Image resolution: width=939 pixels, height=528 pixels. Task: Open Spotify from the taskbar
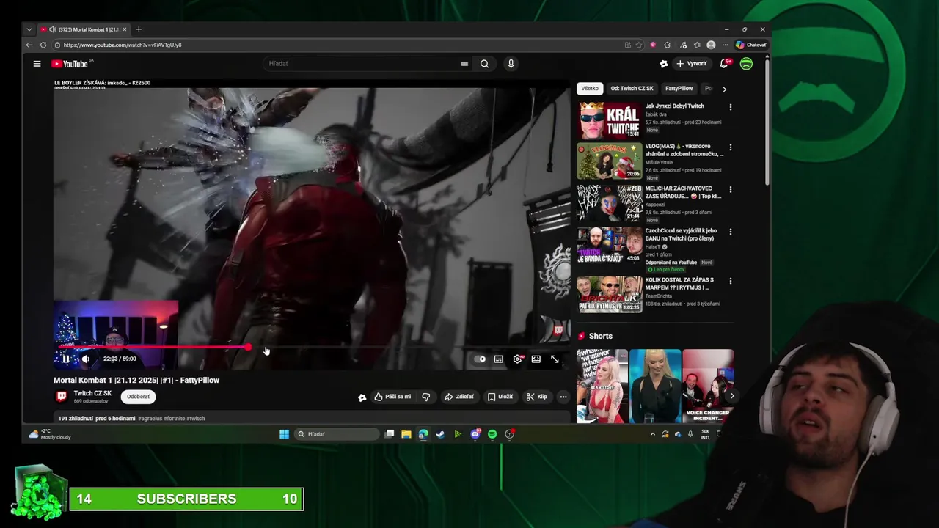[x=492, y=434]
